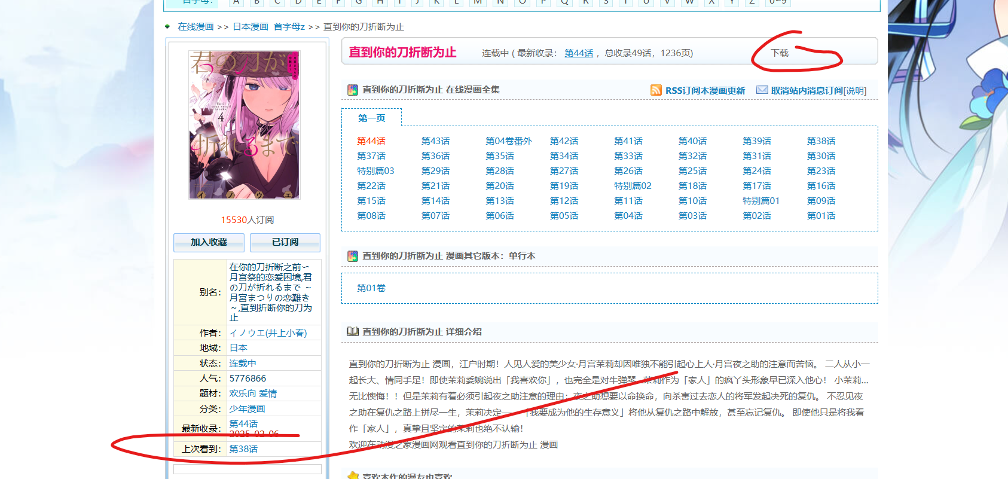Open 特别篇02 special chapter
Screen dimensions: 1008x479
633,186
